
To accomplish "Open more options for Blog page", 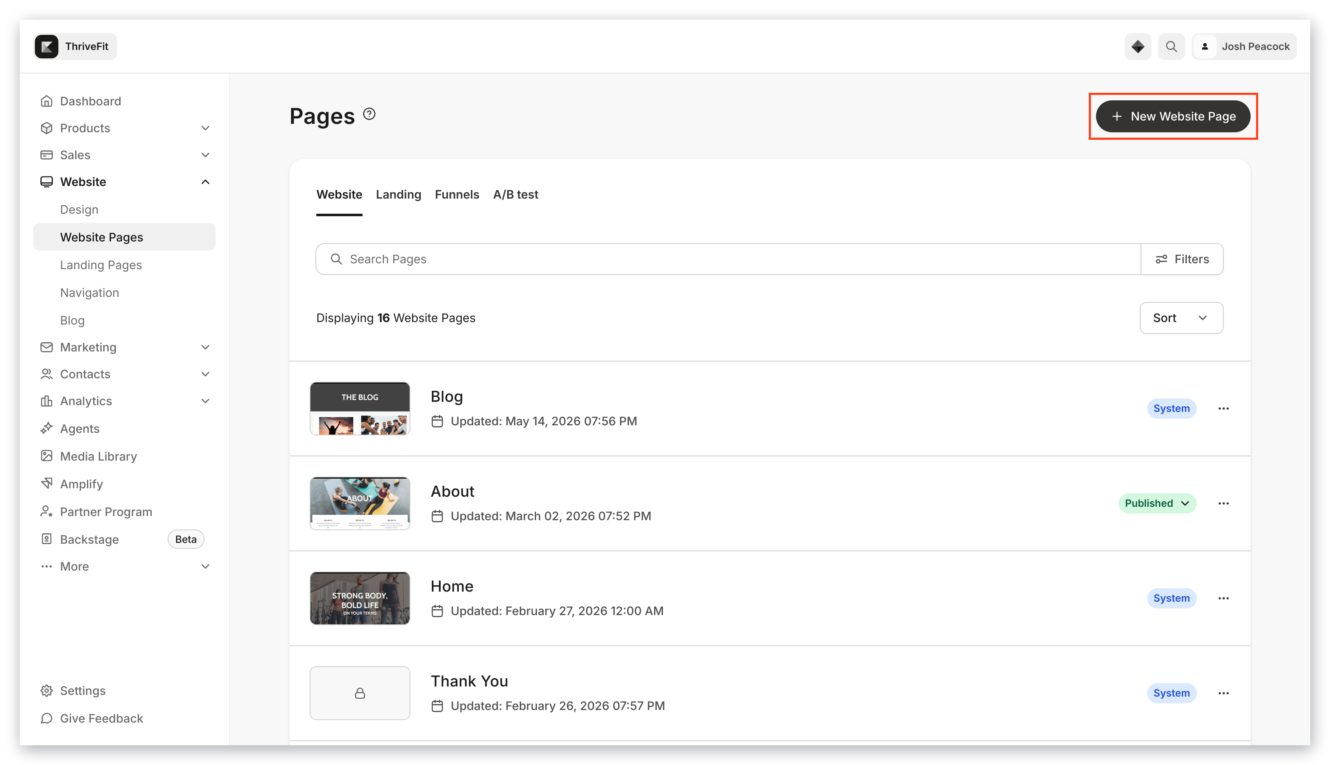I will 1223,408.
